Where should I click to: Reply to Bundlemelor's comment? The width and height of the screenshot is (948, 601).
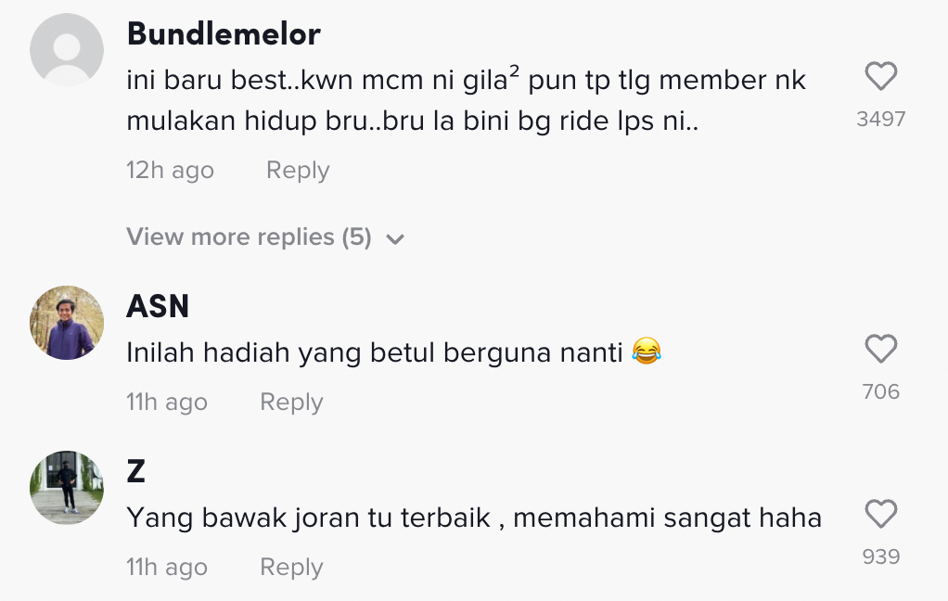pos(298,171)
